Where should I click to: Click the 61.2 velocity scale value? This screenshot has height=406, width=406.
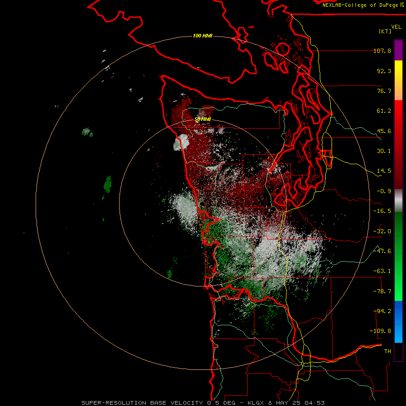point(384,111)
